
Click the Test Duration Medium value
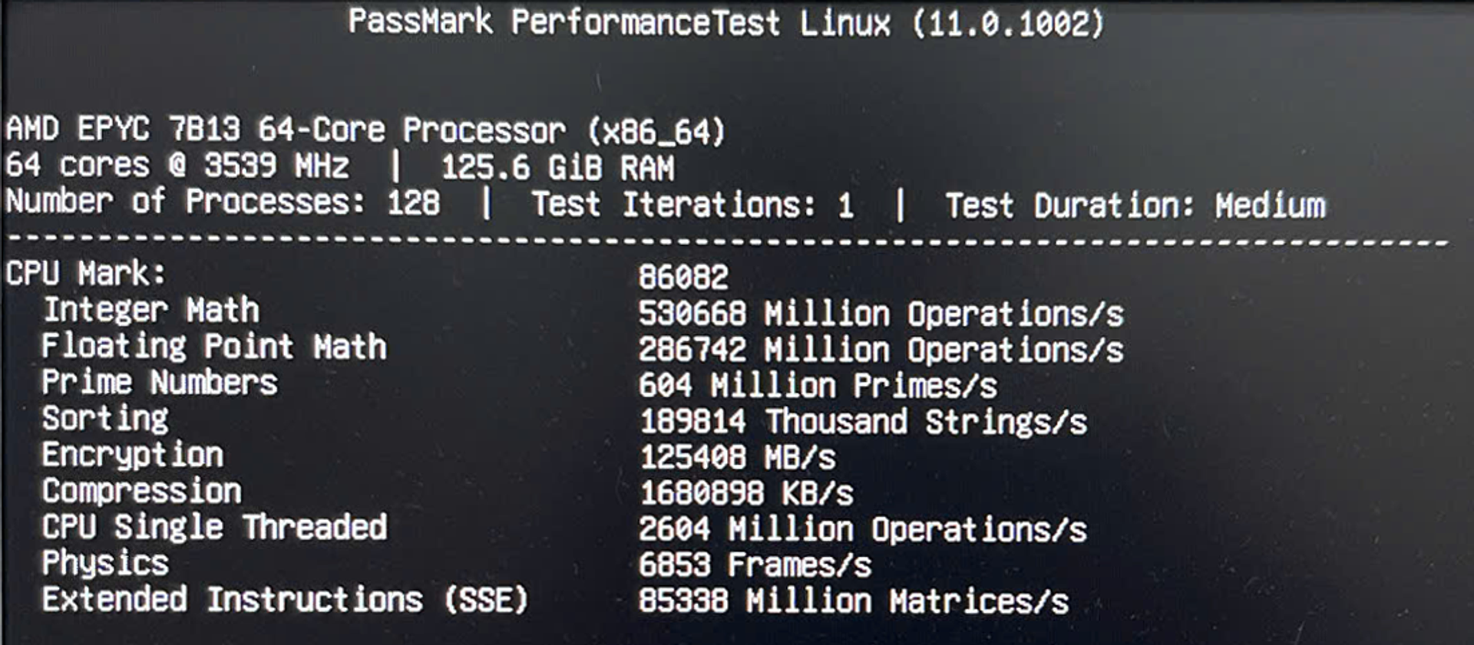[x=1270, y=206]
